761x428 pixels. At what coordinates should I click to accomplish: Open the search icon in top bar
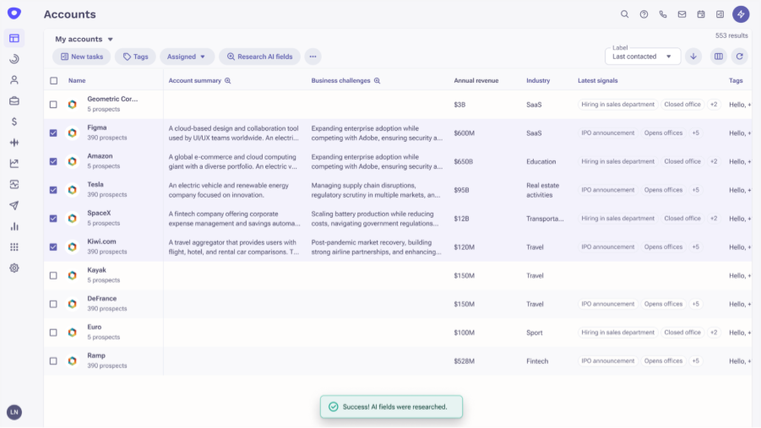click(x=625, y=14)
